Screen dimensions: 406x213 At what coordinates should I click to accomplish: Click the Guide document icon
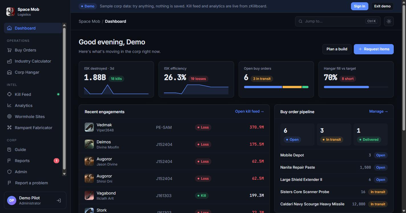[9, 150]
